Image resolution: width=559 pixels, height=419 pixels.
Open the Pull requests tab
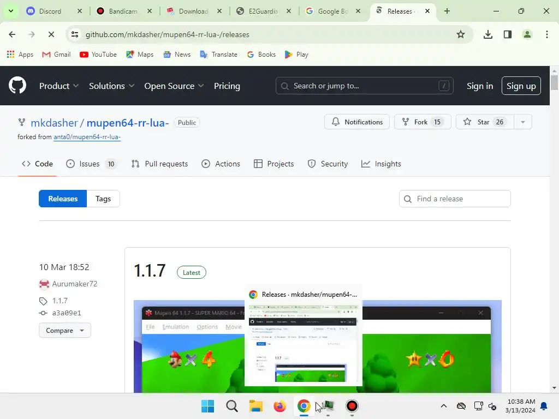tap(159, 164)
